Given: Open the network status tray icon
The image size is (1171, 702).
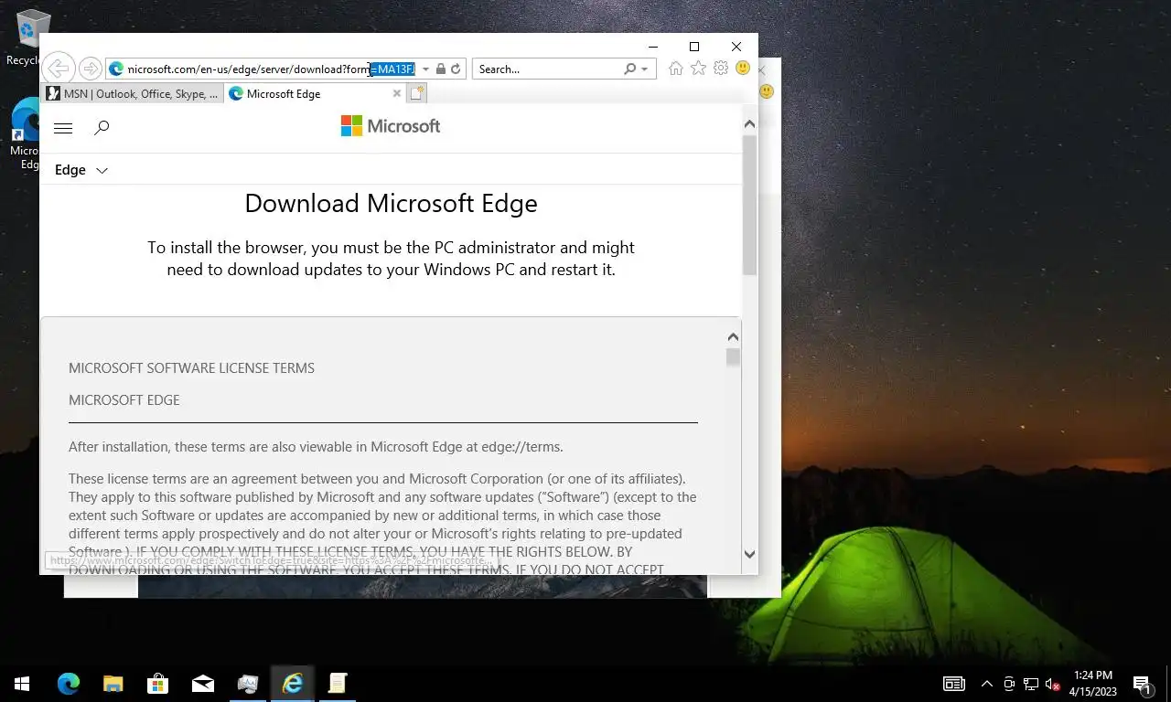Looking at the screenshot, I should coord(1031,684).
